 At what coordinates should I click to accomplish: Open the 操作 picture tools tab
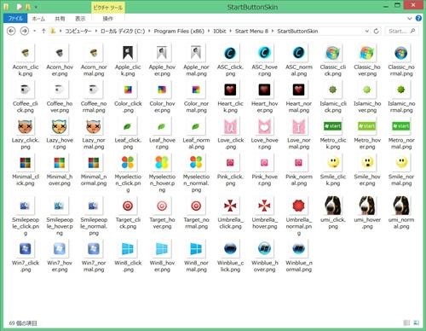(108, 19)
